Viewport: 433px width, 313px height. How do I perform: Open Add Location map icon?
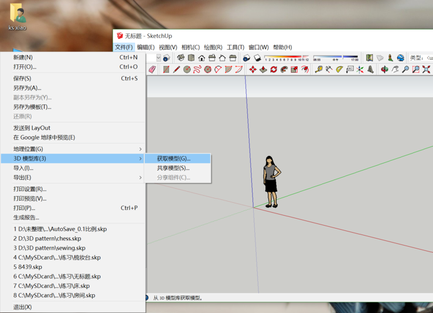click(370, 58)
